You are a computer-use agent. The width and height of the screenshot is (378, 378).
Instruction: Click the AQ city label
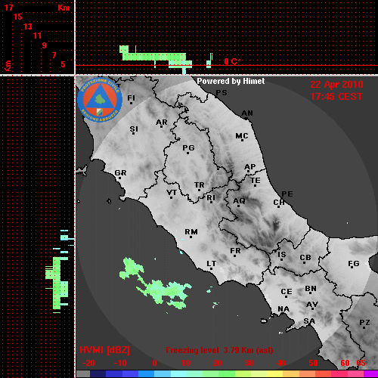[239, 201]
